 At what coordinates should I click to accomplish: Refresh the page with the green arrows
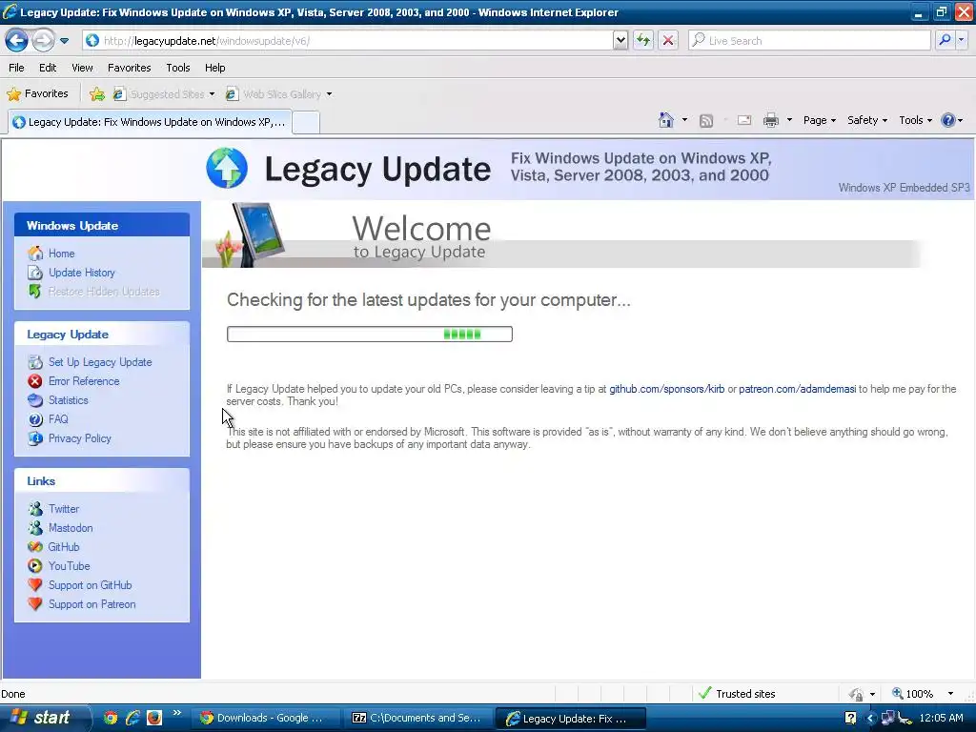pos(643,40)
